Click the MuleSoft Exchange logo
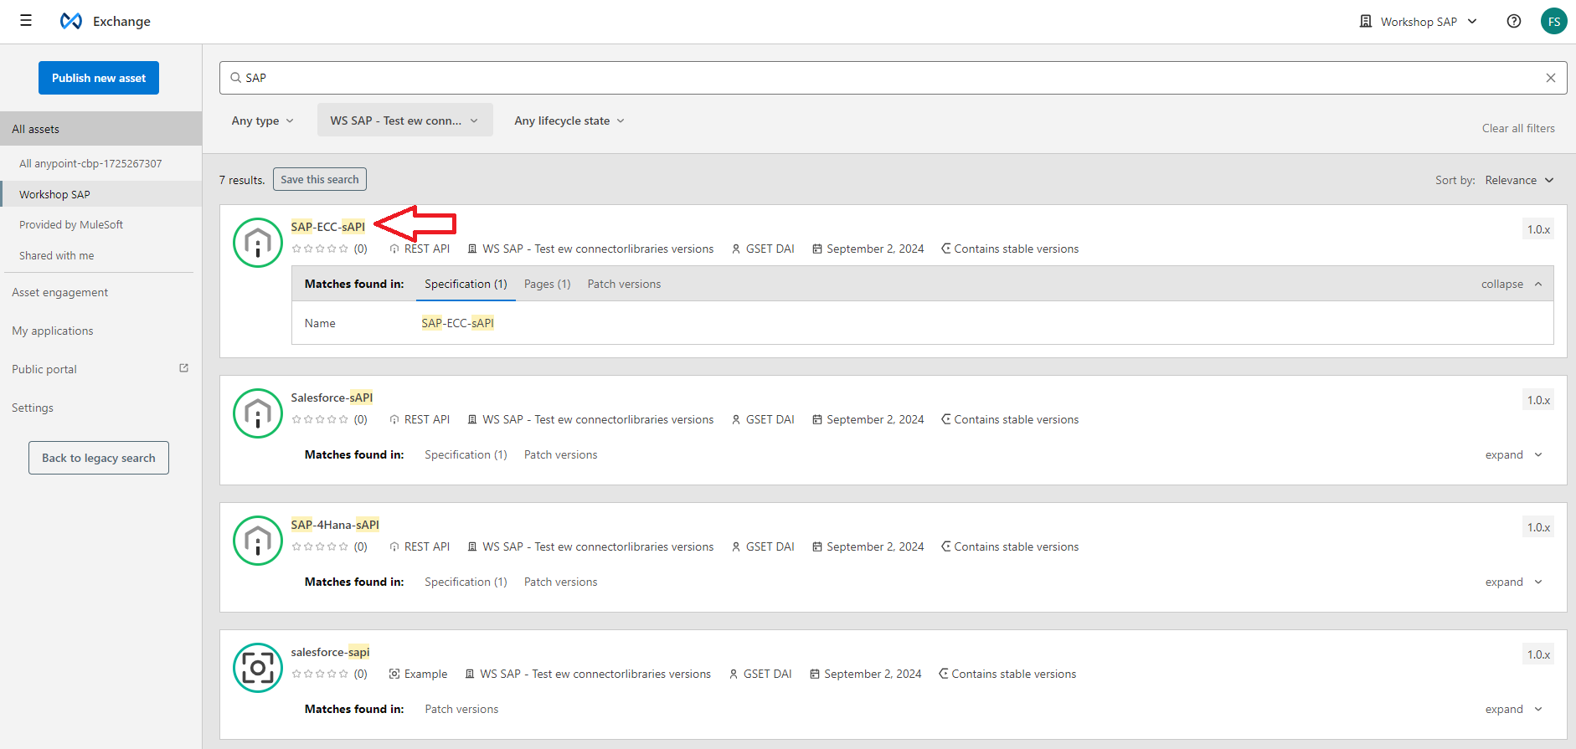This screenshot has width=1576, height=749. tap(71, 21)
